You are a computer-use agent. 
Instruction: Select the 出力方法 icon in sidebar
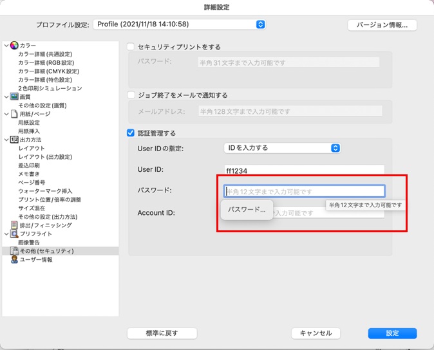pyautogui.click(x=14, y=140)
